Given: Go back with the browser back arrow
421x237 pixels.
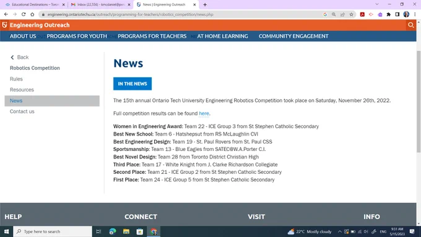Looking at the screenshot, I should (x=6, y=14).
